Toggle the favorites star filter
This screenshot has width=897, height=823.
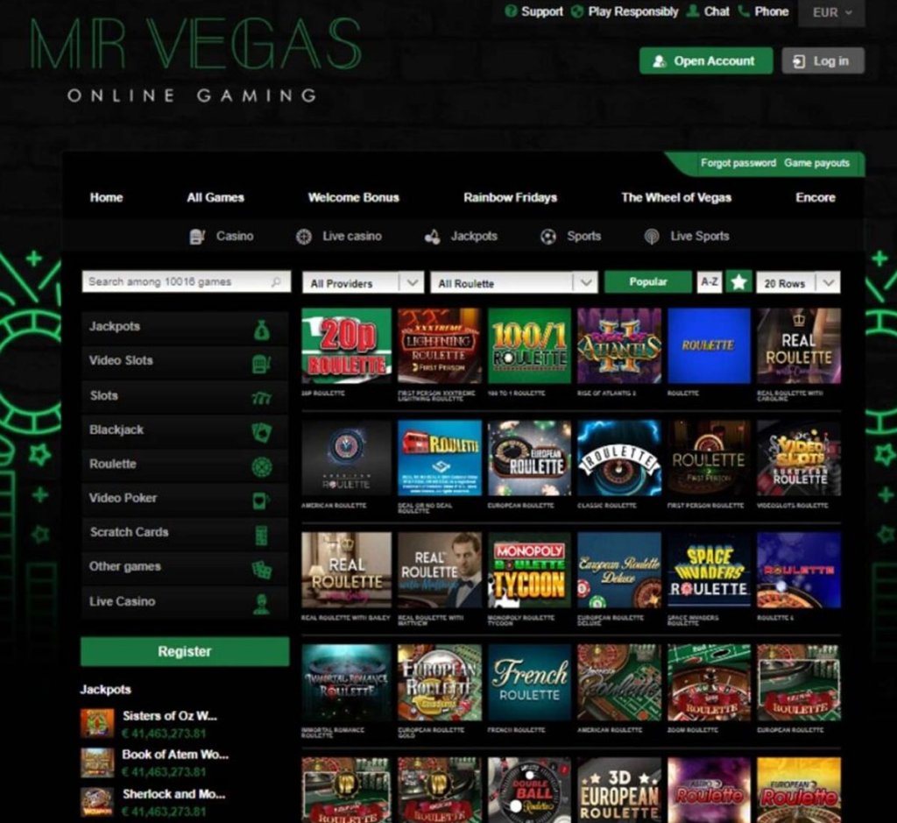click(x=739, y=282)
